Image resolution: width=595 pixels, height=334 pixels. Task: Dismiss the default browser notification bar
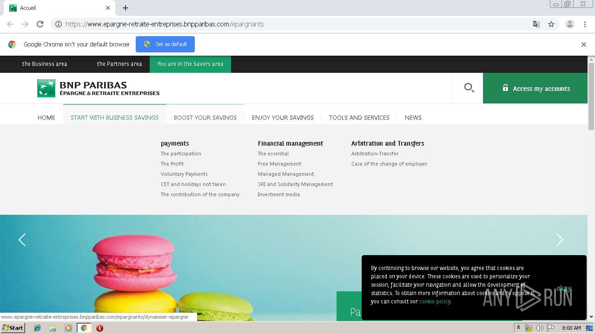(584, 45)
